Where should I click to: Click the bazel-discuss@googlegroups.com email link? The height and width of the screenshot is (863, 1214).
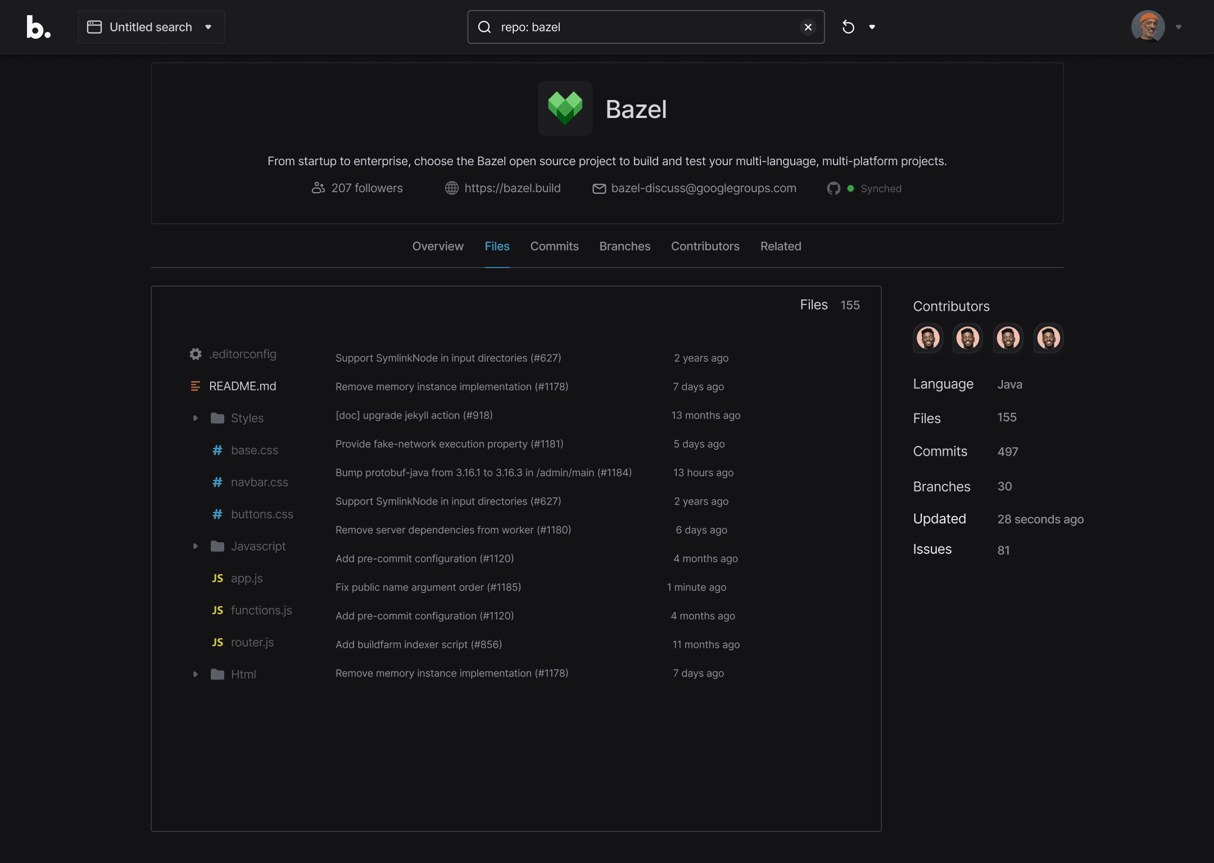click(x=703, y=188)
